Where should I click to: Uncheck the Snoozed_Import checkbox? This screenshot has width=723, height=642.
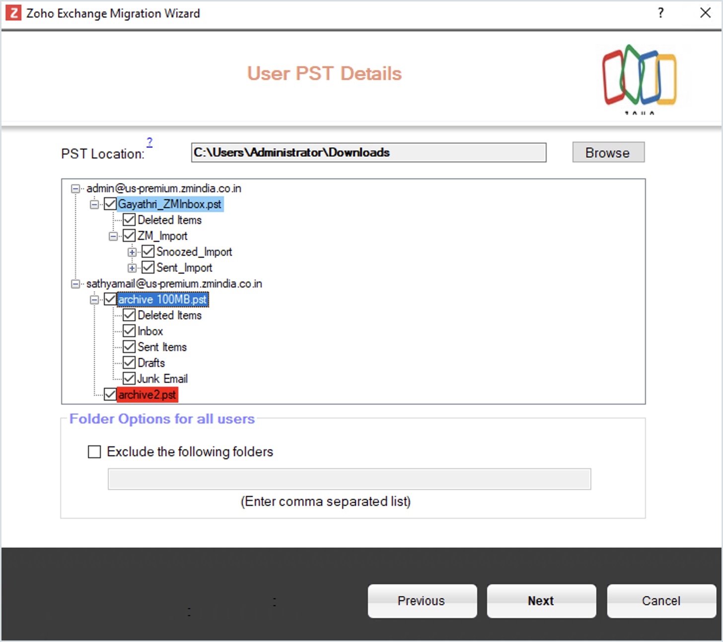point(147,252)
